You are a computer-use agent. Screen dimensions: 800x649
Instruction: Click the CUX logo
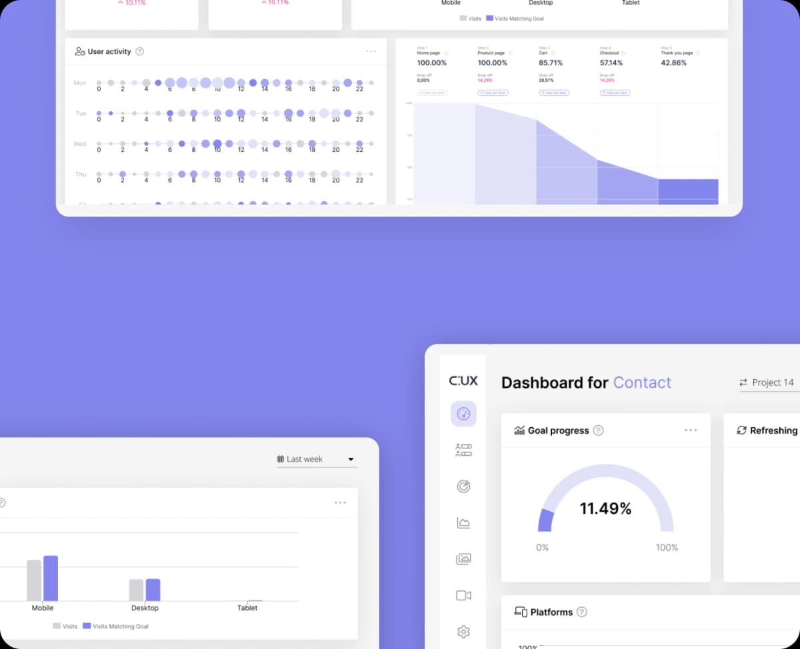pos(463,381)
